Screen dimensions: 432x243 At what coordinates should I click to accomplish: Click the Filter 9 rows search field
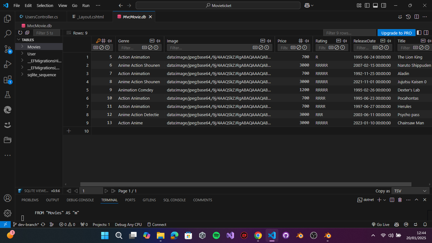pyautogui.click(x=350, y=33)
